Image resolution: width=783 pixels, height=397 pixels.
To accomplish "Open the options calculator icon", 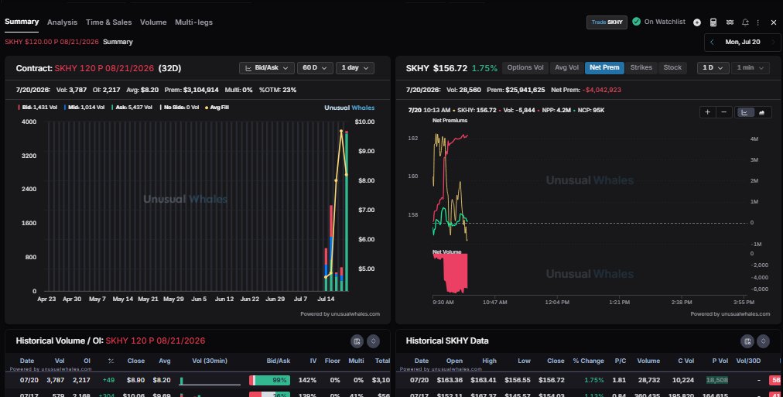I will [713, 22].
